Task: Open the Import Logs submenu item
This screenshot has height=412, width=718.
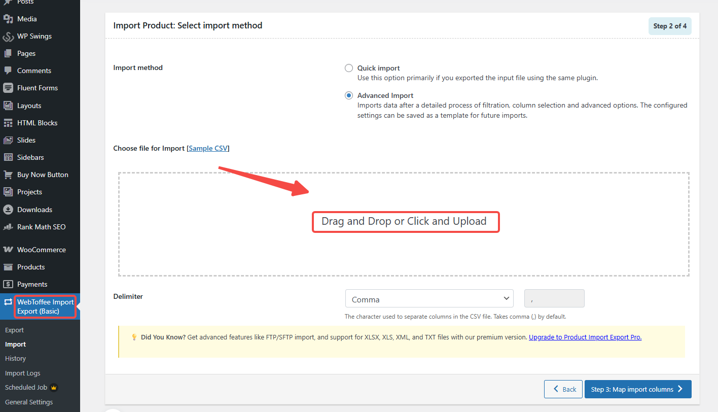Action: 22,373
